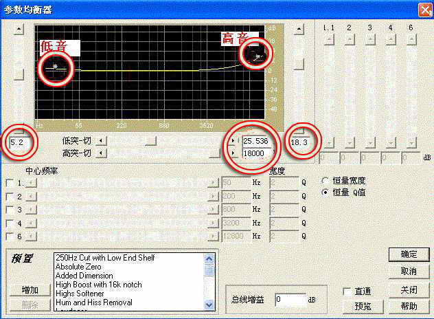Toggle the 直通 bypass checkbox
The image size is (434, 319).
348,291
